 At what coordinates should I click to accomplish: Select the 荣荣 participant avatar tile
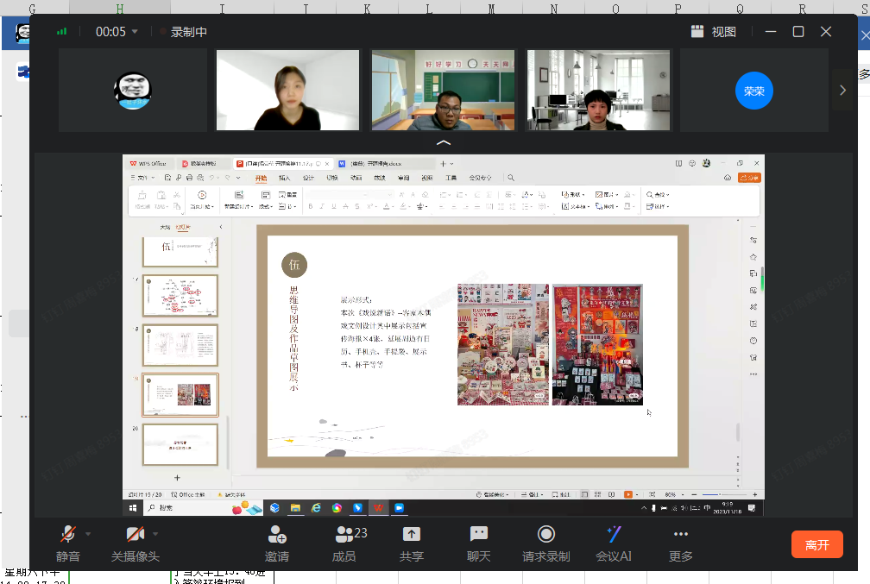pos(753,91)
